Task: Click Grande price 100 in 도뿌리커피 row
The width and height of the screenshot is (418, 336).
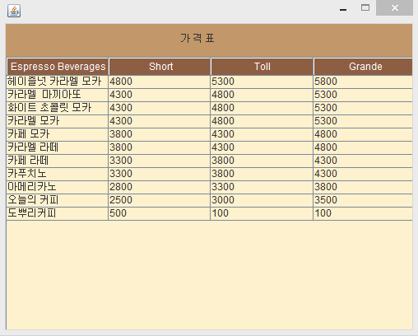Action: 363,213
